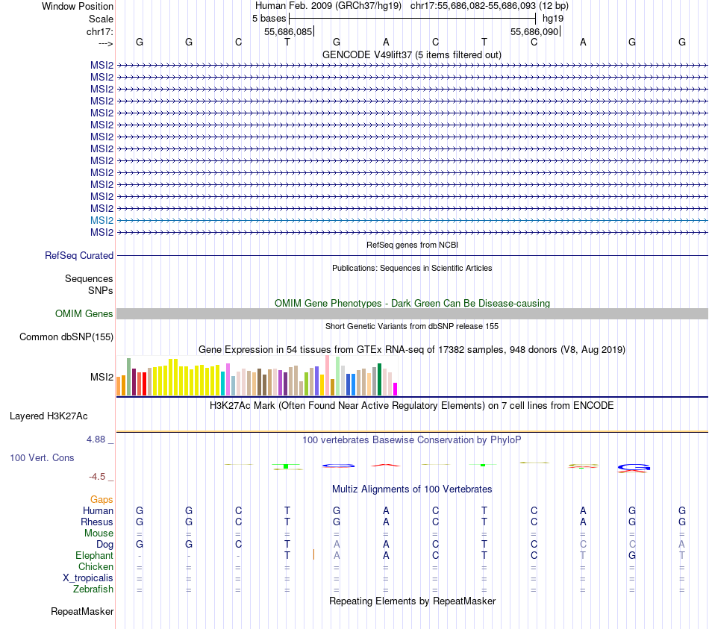Click the X_tropicalis species label
Screen dimensions: 709x629
(88, 578)
